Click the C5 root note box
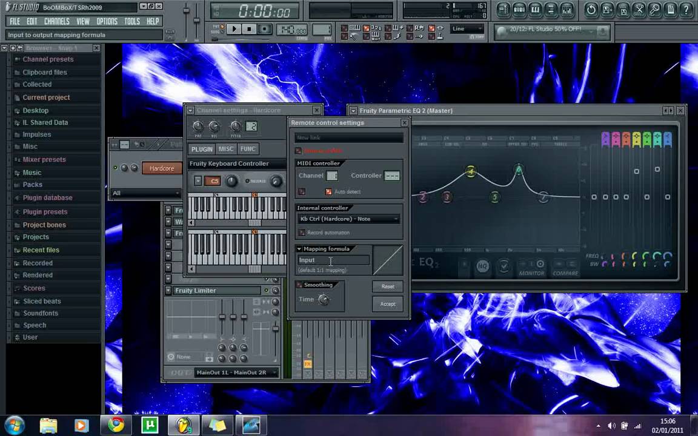This screenshot has width=698, height=436. [x=212, y=181]
